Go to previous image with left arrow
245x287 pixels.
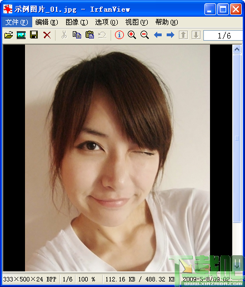click(158, 35)
